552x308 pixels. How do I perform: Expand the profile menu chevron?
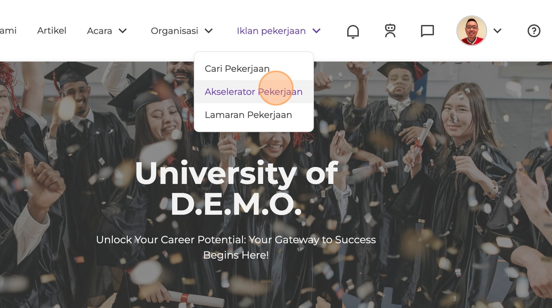coord(498,31)
